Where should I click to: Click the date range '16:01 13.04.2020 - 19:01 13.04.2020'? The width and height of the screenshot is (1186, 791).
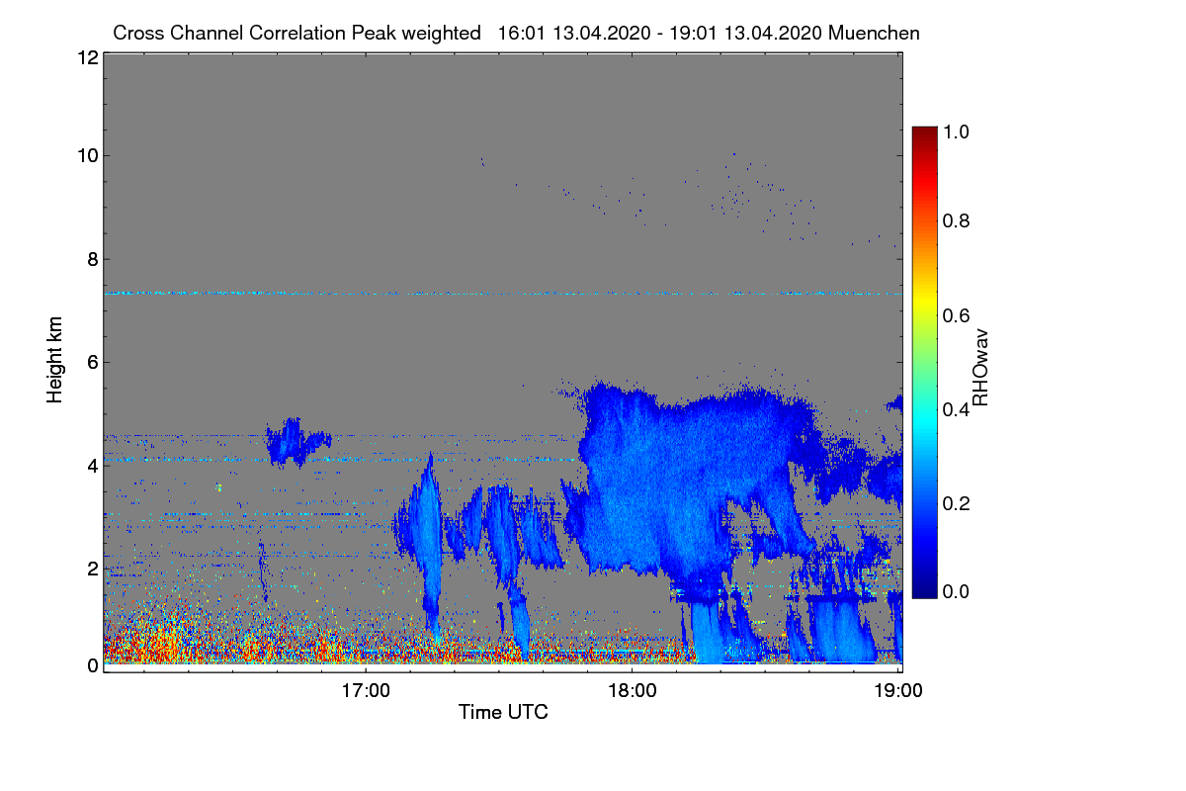pos(660,33)
